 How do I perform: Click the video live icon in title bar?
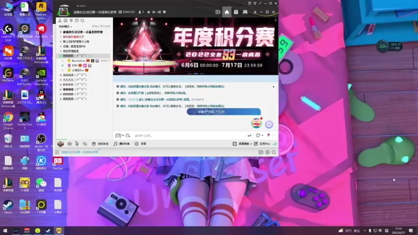tap(218, 12)
